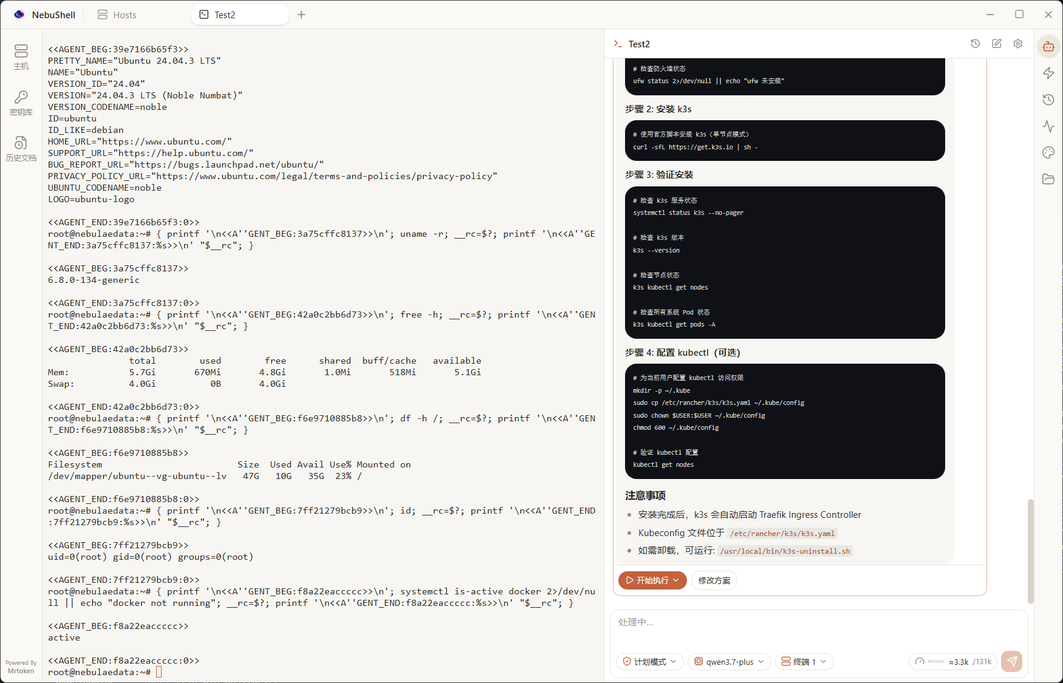Click the new chat edit icon

(x=997, y=44)
